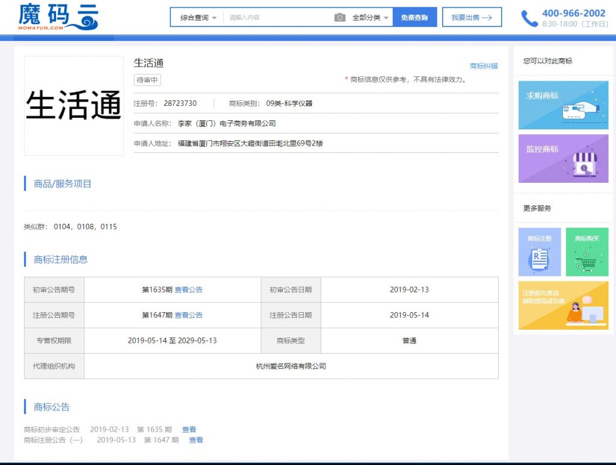Click the yellow 注册前先查询 consultation banner
This screenshot has width=616, height=465.
pos(563,306)
